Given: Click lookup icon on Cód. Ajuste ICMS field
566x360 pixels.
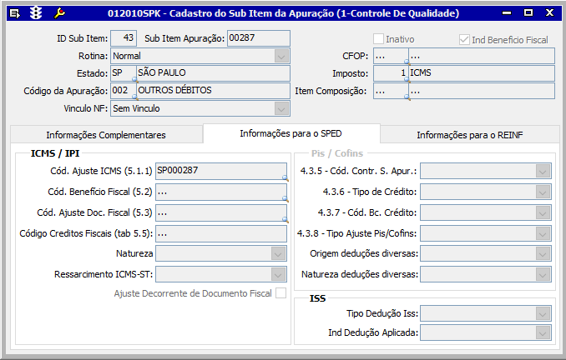Looking at the screenshot, I should coord(286,178).
